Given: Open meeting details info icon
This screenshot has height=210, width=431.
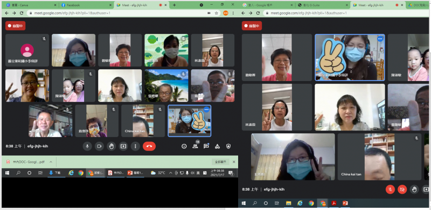Looking at the screenshot, I should coord(184,147).
